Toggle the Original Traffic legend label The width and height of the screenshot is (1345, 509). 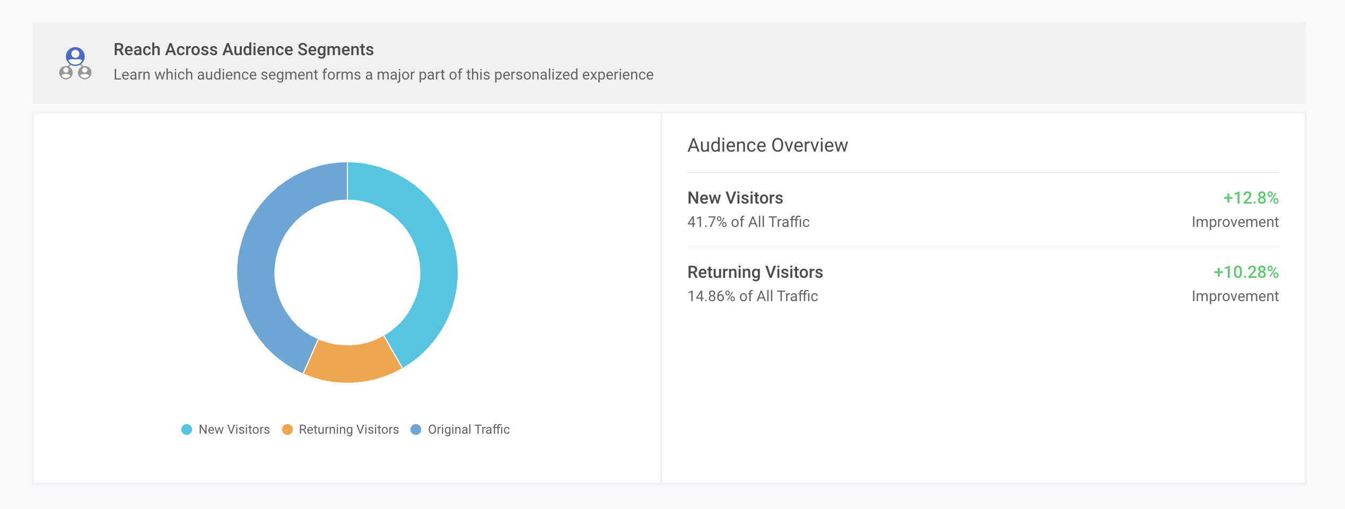click(468, 429)
